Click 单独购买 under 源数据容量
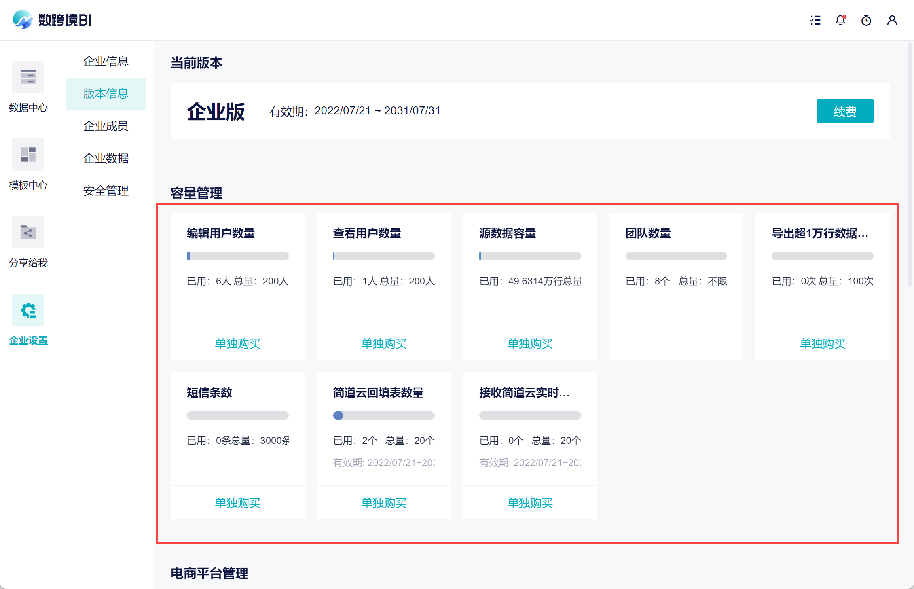 point(530,343)
